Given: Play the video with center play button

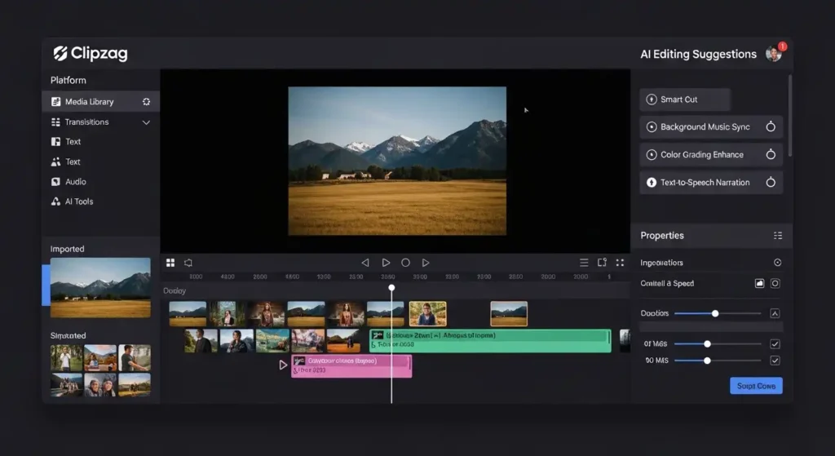Looking at the screenshot, I should pyautogui.click(x=386, y=263).
